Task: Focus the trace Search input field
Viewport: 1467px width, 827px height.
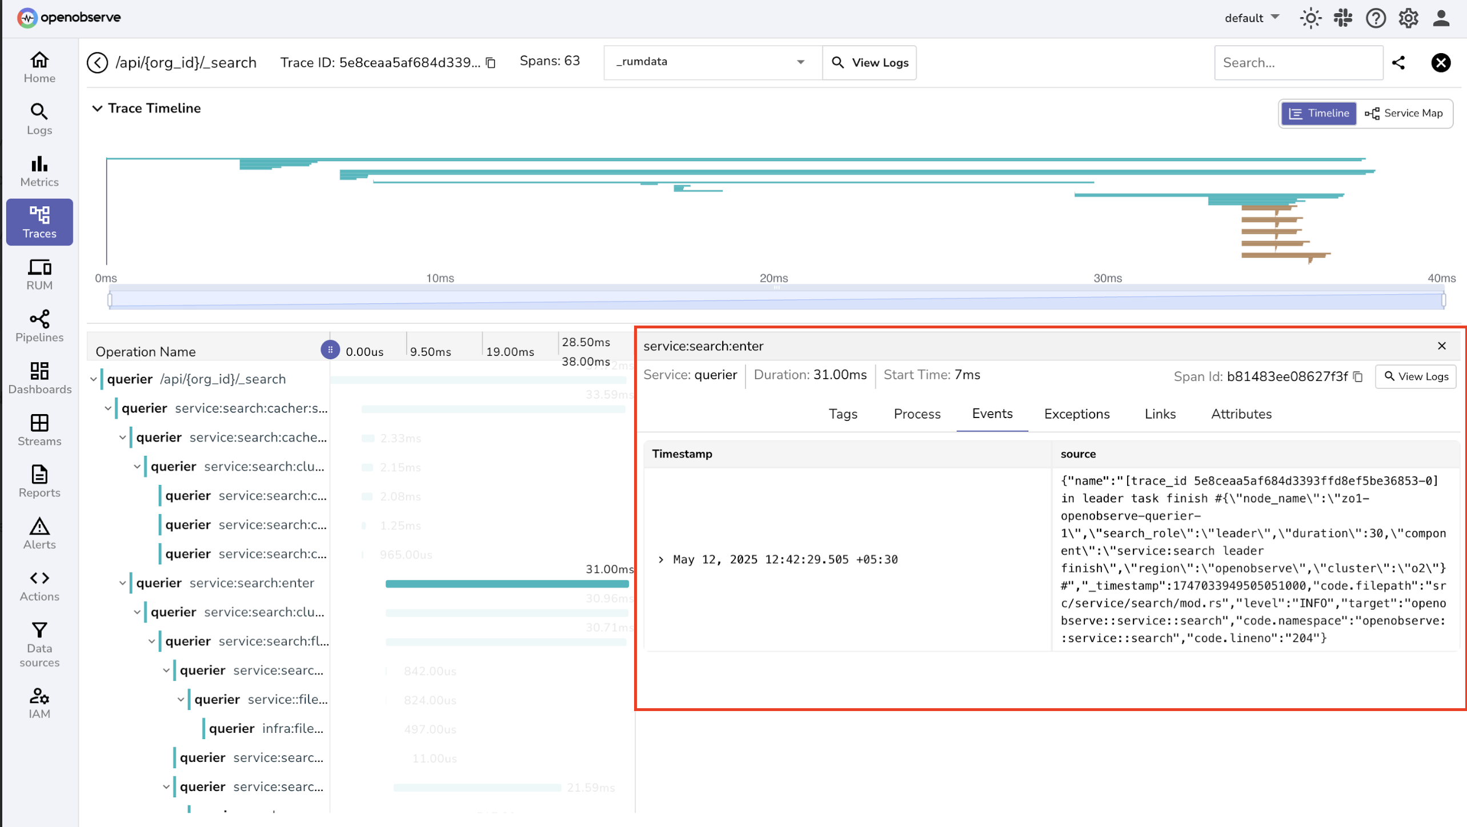Action: 1298,62
